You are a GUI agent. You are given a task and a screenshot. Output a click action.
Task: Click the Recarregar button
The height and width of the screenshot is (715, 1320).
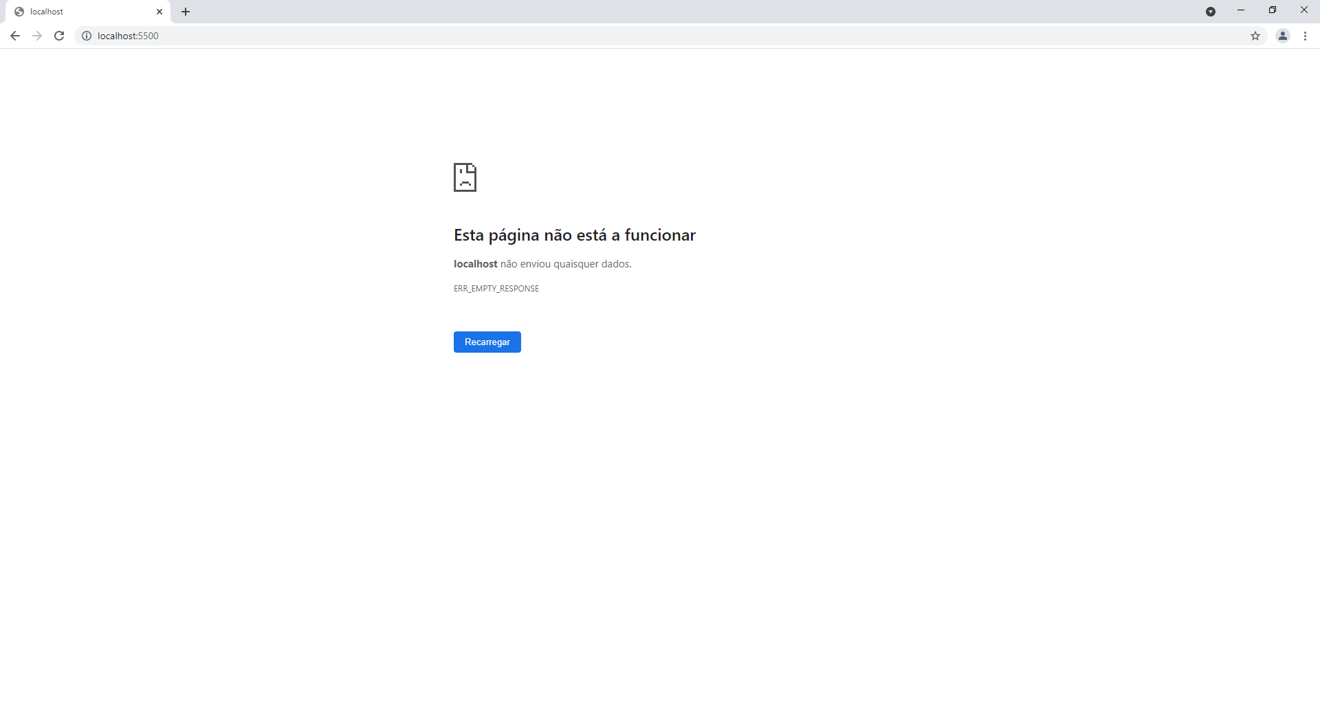(x=487, y=342)
